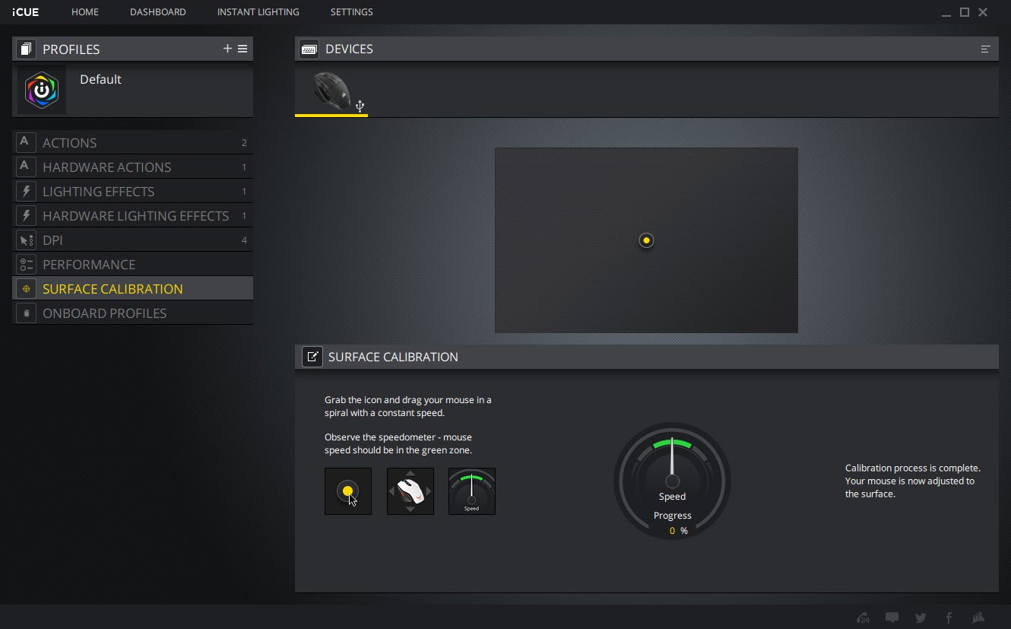
Task: Click the DPI count badge 4
Action: point(244,240)
